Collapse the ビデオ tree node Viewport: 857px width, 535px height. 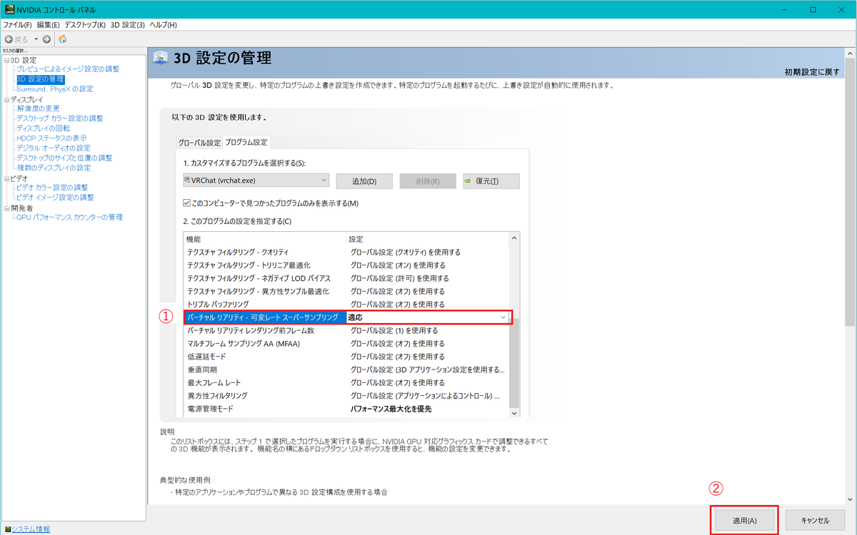coord(6,178)
